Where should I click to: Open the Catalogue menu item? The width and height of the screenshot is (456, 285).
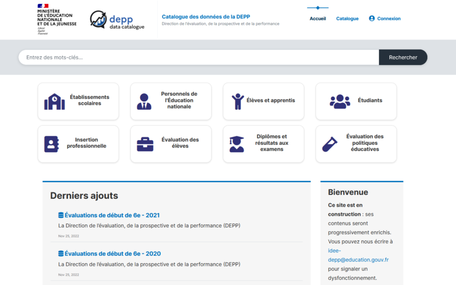[x=347, y=18]
